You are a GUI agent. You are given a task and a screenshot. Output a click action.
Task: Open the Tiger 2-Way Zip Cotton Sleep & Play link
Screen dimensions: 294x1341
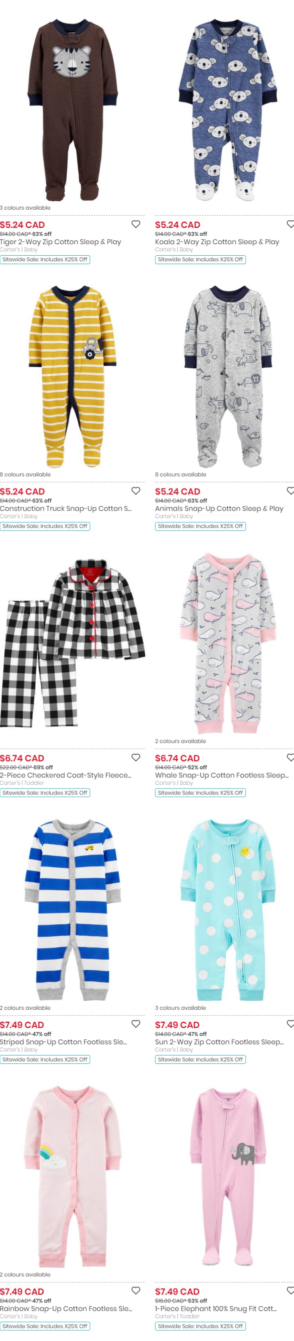[x=61, y=241]
